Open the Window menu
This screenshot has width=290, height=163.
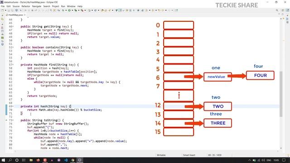71,6
